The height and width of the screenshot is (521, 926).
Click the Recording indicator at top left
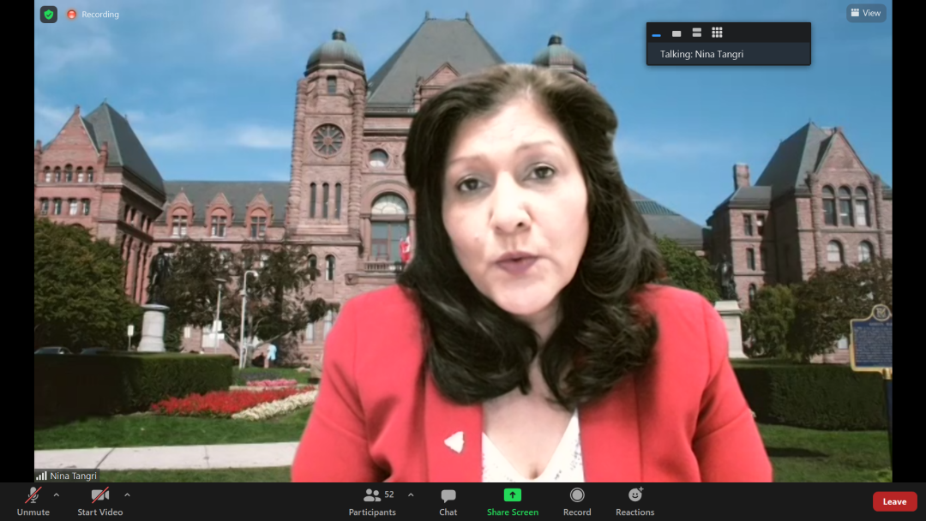click(93, 15)
